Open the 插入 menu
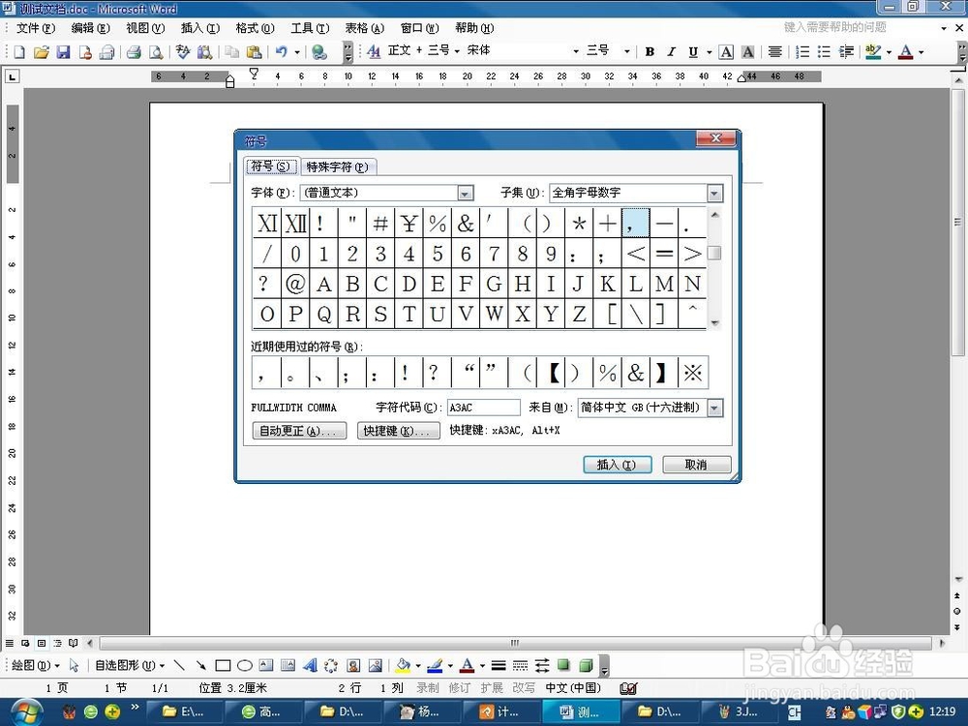The height and width of the screenshot is (726, 968). [x=200, y=28]
